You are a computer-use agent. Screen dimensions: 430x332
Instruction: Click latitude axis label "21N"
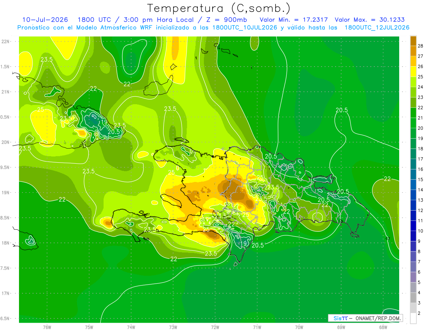tap(6, 92)
